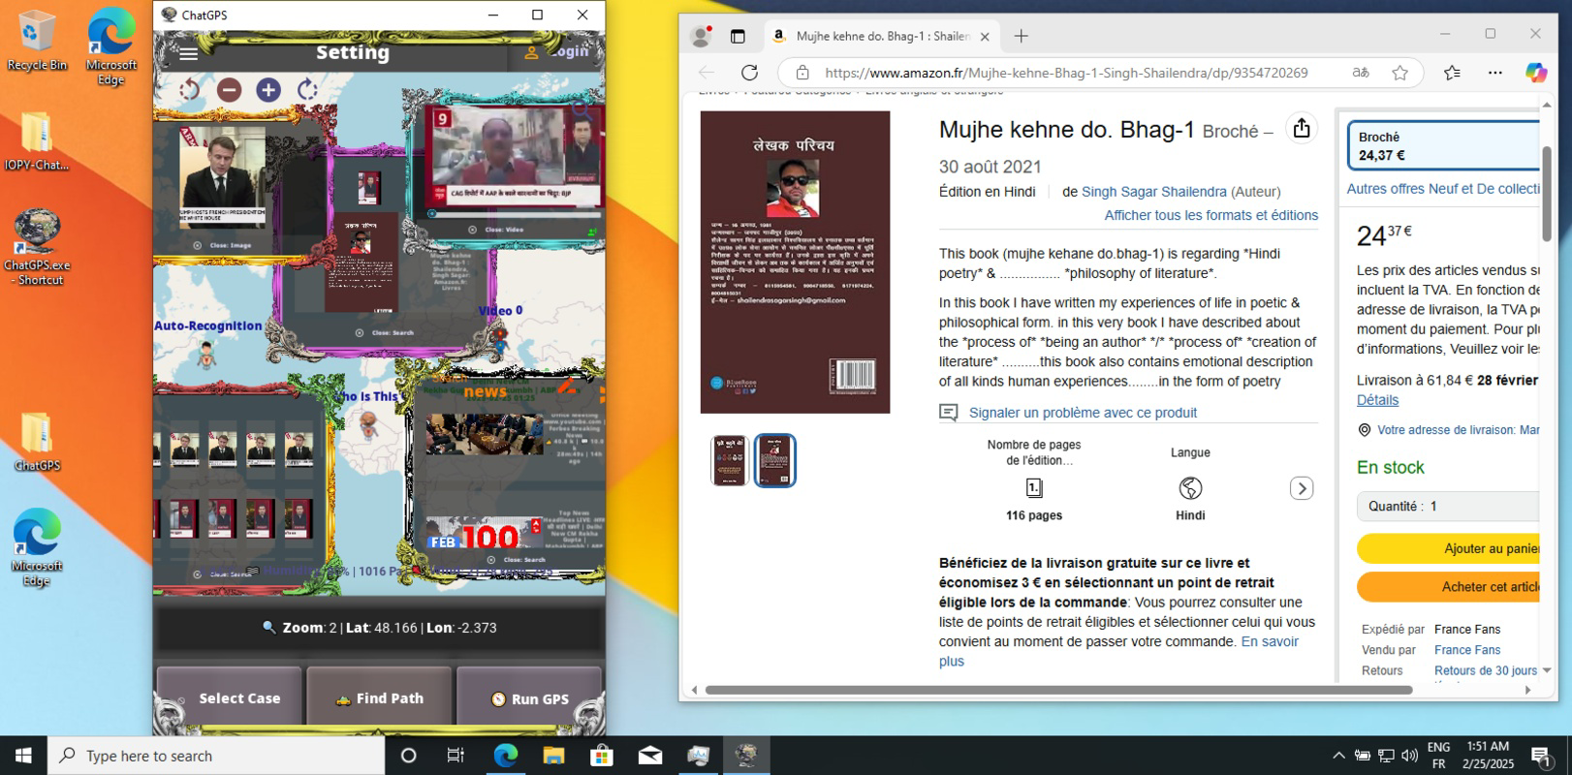The height and width of the screenshot is (775, 1572).
Task: Click the video progress slider in ChatGPS
Action: (x=515, y=213)
